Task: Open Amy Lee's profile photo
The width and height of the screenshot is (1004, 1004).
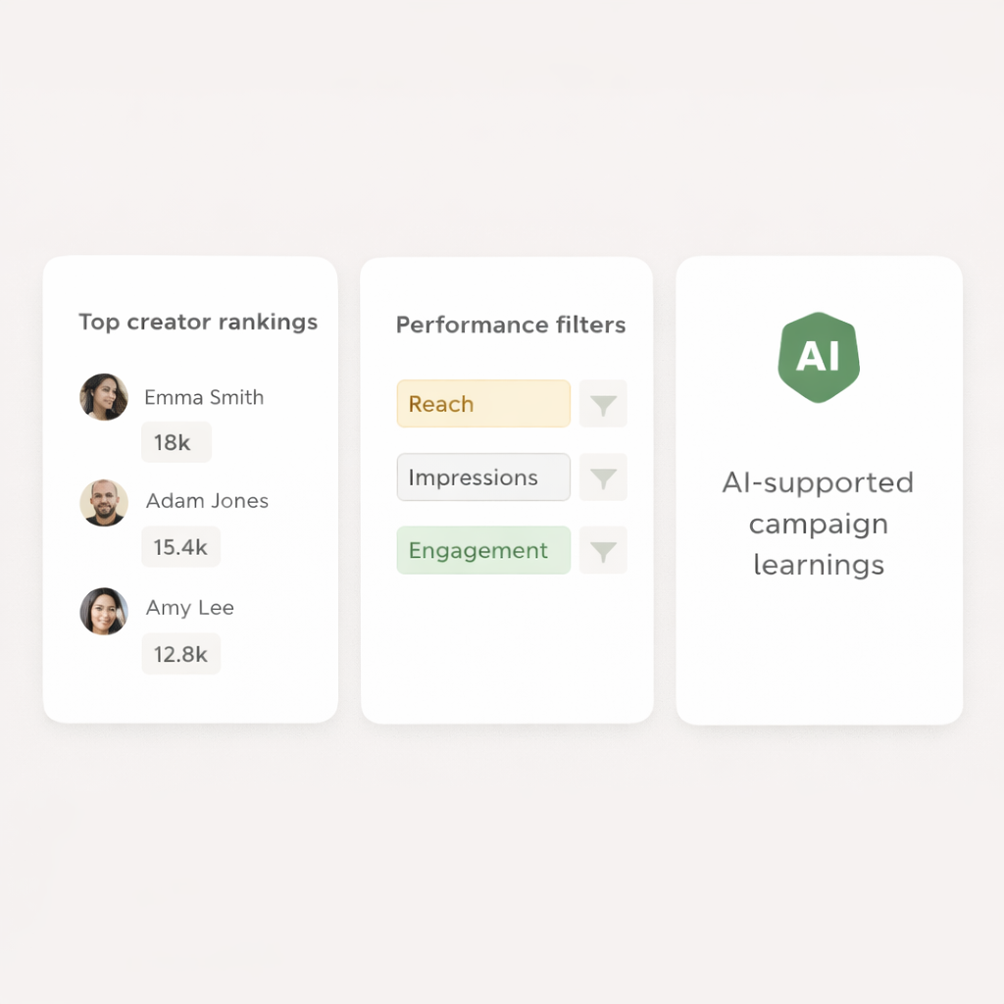Action: coord(104,611)
